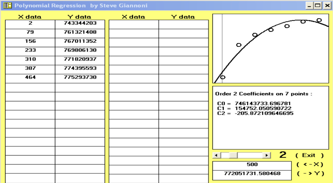333x183 pixels.
Task: Select X data cell with value 387
Action: (x=30, y=70)
